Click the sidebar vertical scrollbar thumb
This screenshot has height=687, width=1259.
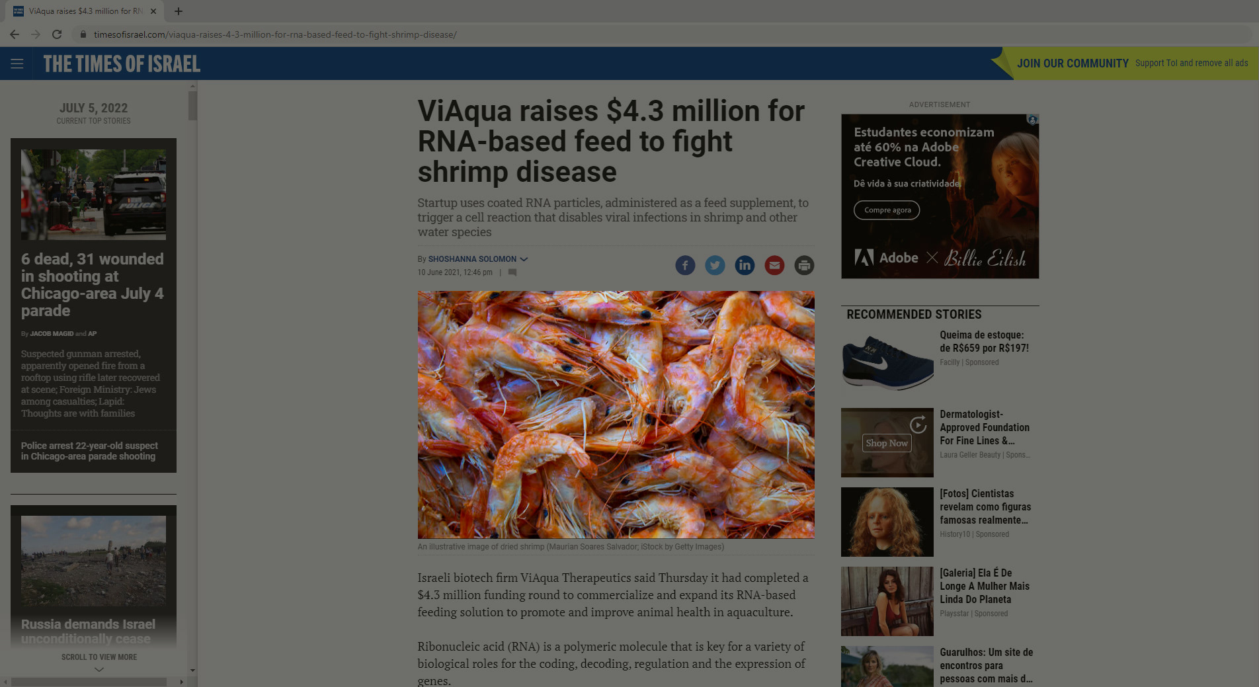click(x=192, y=106)
